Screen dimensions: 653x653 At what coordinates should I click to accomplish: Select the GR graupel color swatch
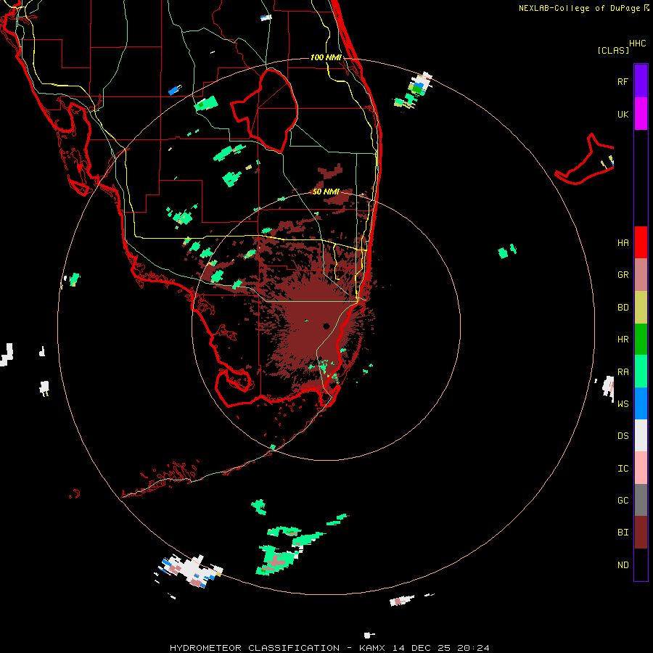(641, 275)
